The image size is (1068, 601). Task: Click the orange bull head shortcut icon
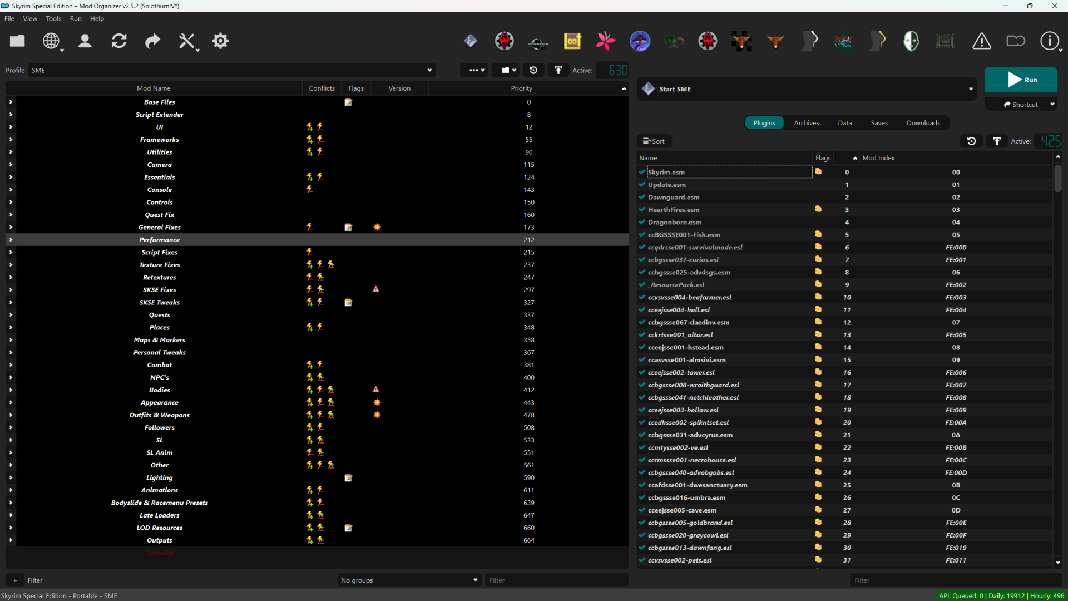775,41
